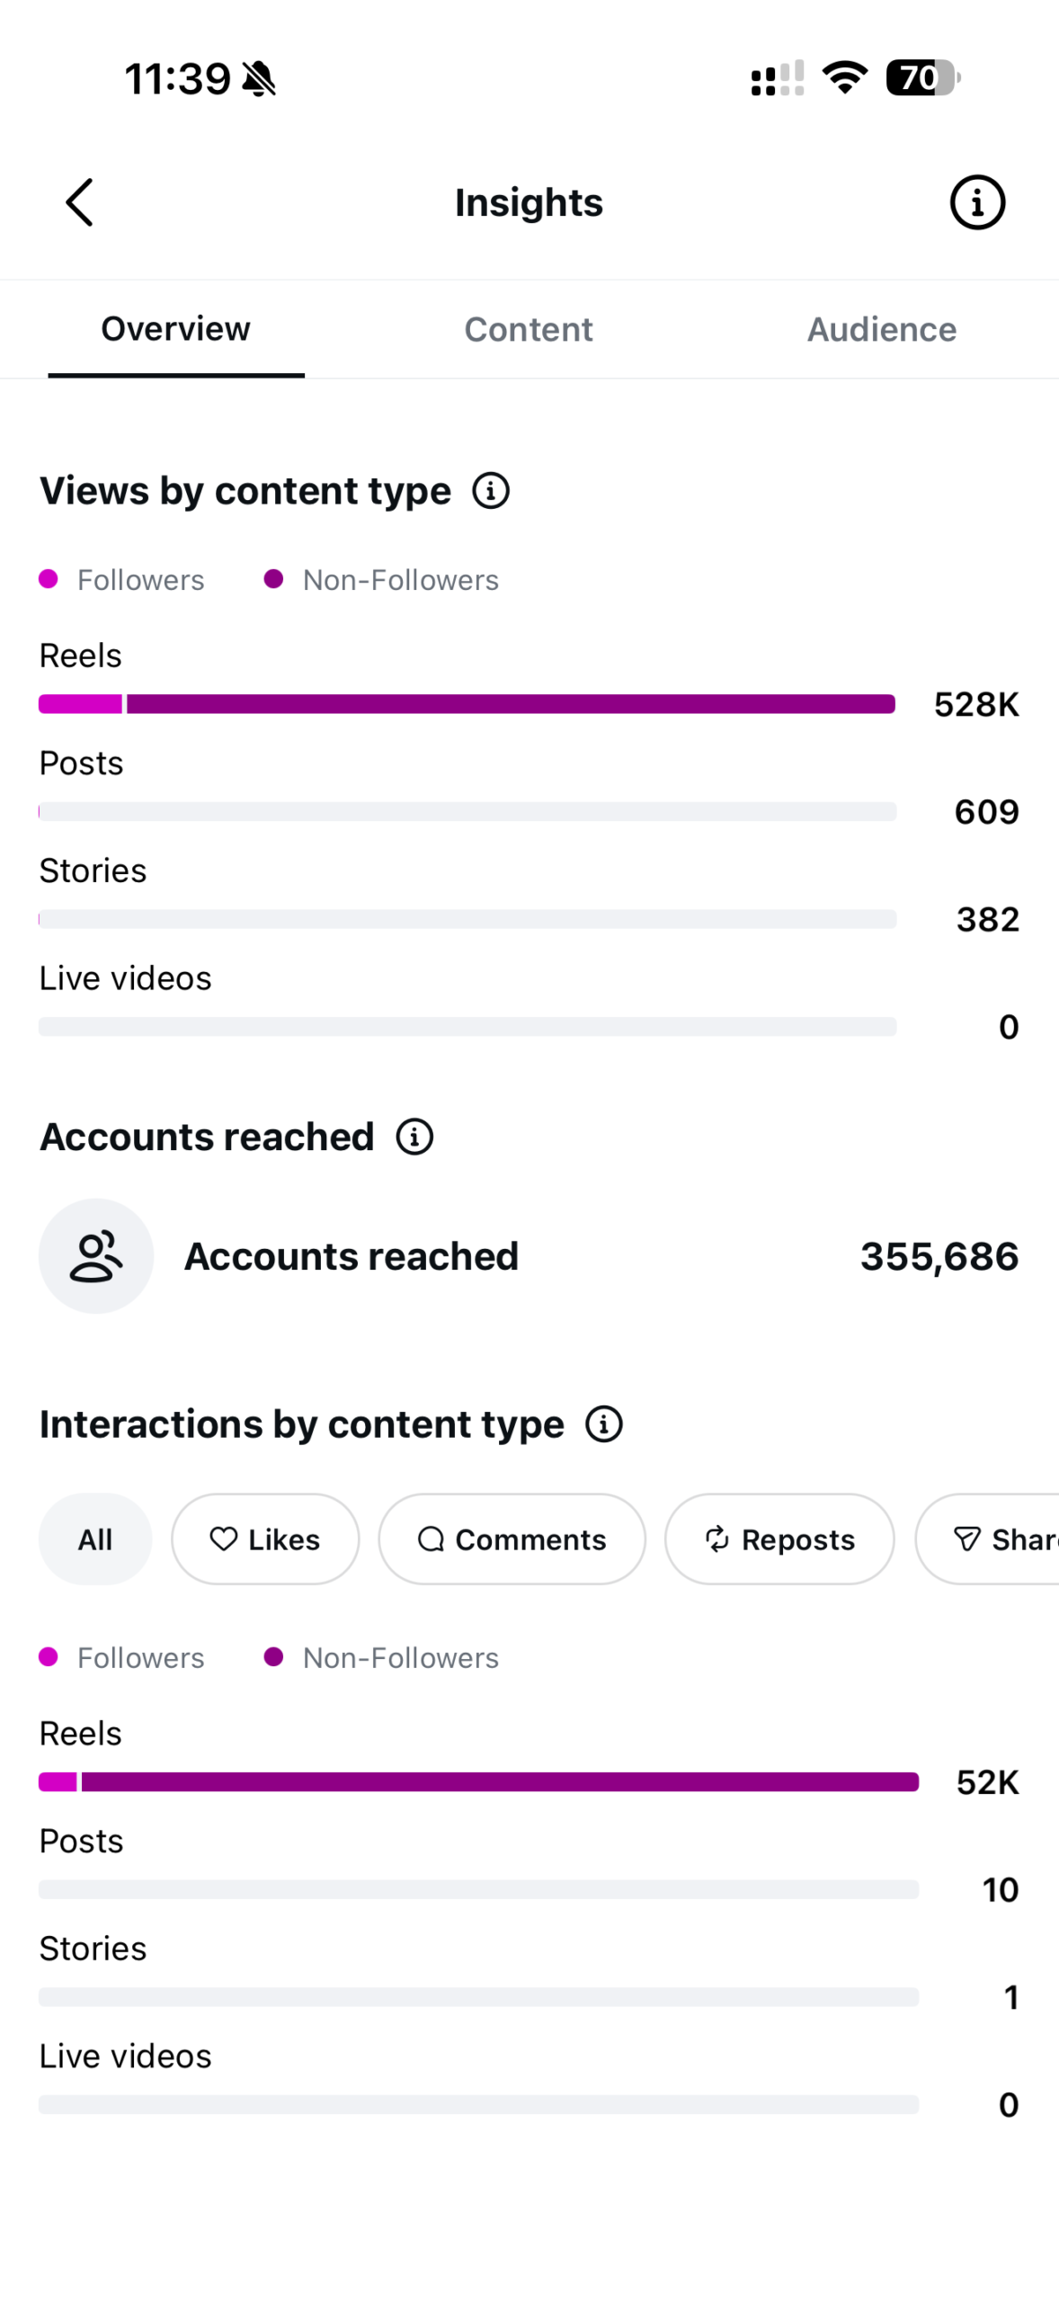Open the Accounts reached 355,686 row
Viewport: 1059px width, 2302px height.
coord(529,1255)
